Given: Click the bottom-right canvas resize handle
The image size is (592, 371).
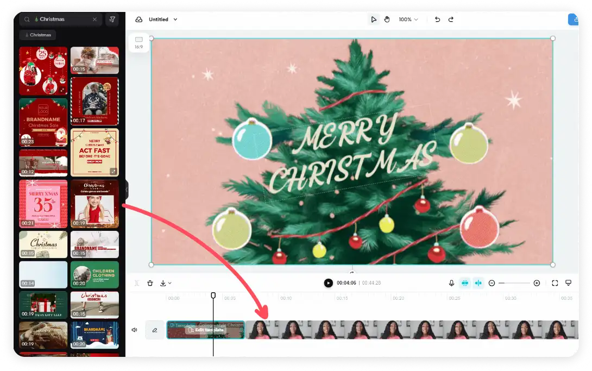Looking at the screenshot, I should (x=553, y=265).
